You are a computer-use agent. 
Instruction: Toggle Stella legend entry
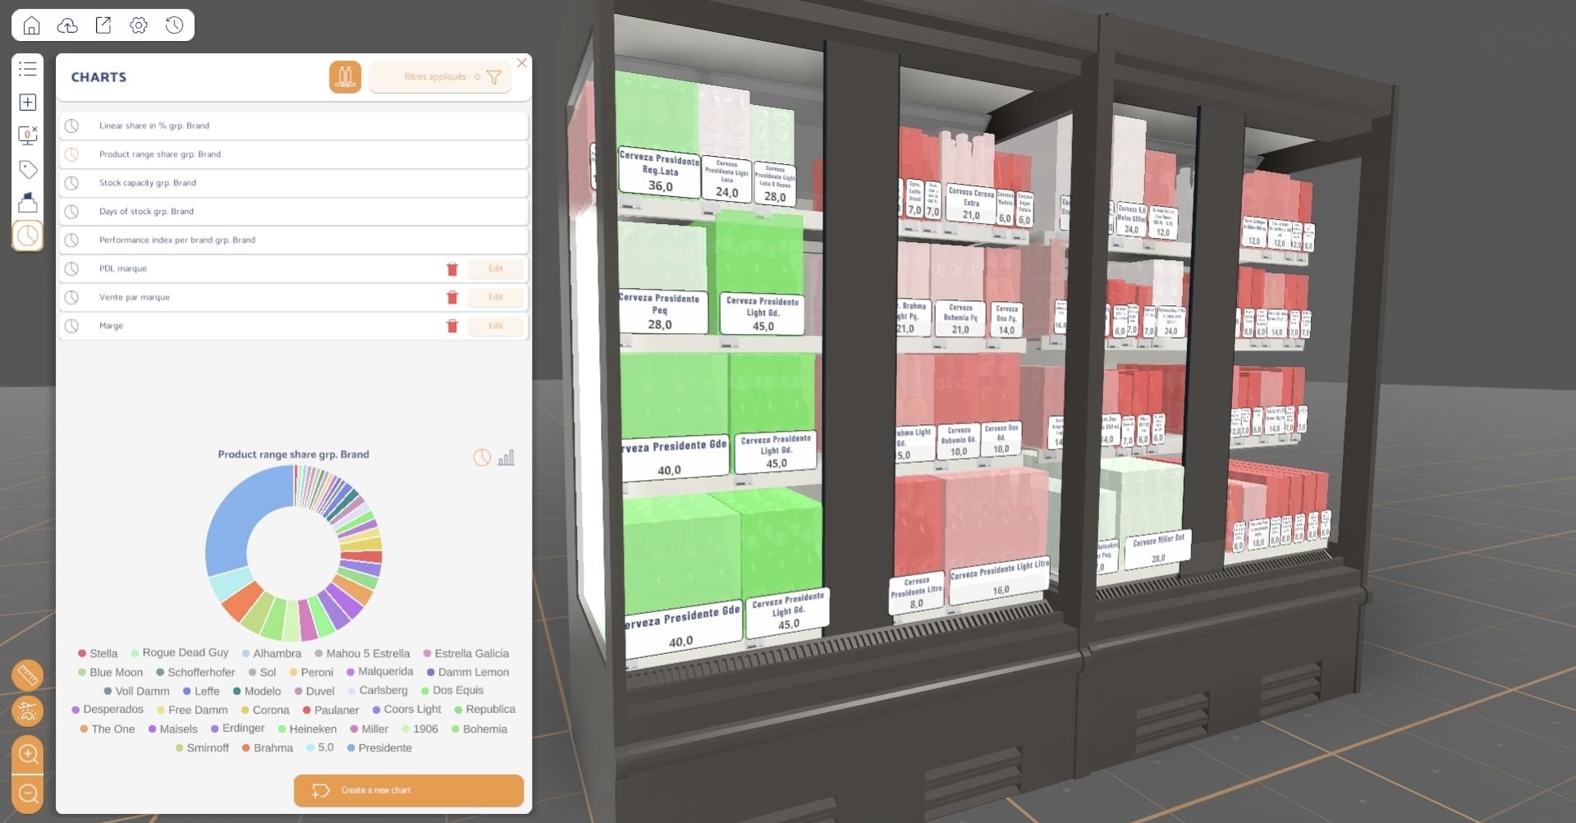click(x=98, y=654)
